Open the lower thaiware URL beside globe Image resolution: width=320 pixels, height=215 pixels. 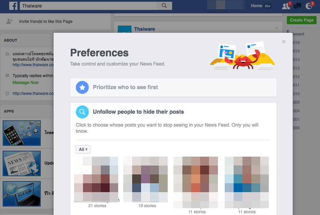click(x=33, y=94)
